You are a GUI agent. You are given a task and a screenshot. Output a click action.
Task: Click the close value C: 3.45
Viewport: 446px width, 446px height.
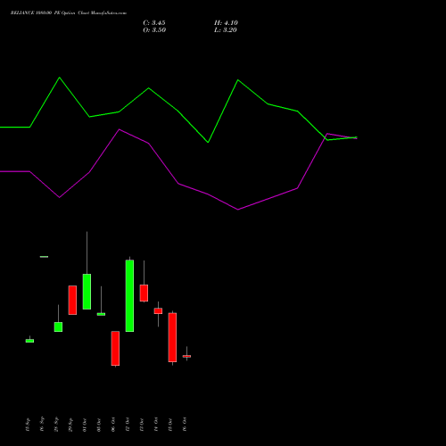point(154,23)
